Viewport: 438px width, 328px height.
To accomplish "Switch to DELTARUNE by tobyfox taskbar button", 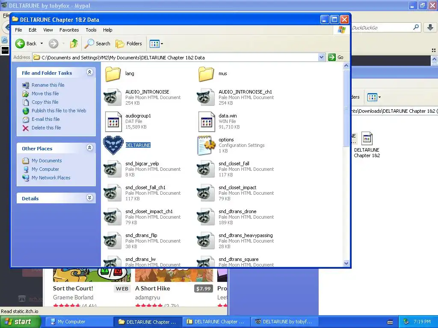I will click(284, 322).
